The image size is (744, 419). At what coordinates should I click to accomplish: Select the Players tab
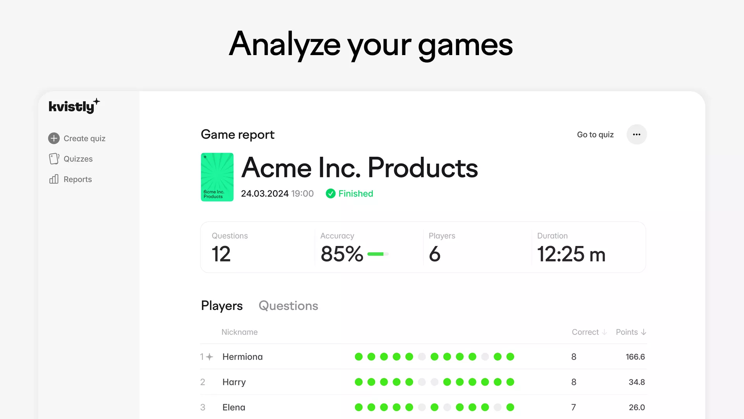tap(222, 306)
